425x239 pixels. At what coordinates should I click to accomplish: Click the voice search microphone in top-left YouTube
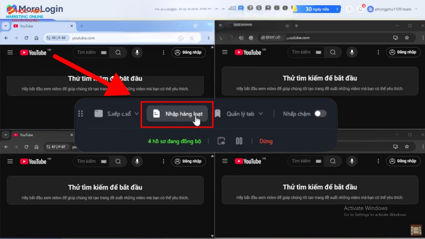(x=137, y=52)
